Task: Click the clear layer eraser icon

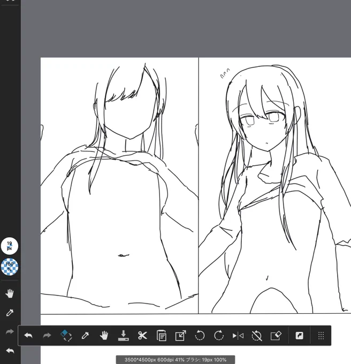Action: click(276, 336)
